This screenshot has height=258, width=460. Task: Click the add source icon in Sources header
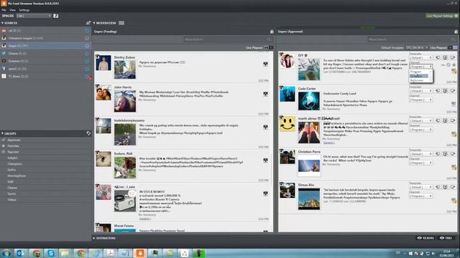pos(88,23)
